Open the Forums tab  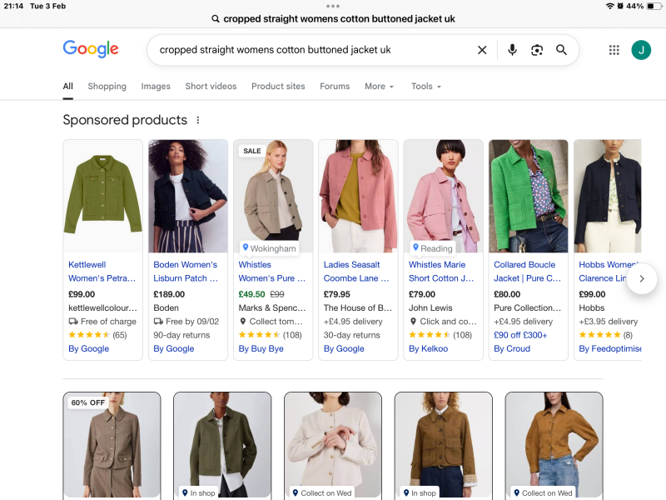[335, 87]
